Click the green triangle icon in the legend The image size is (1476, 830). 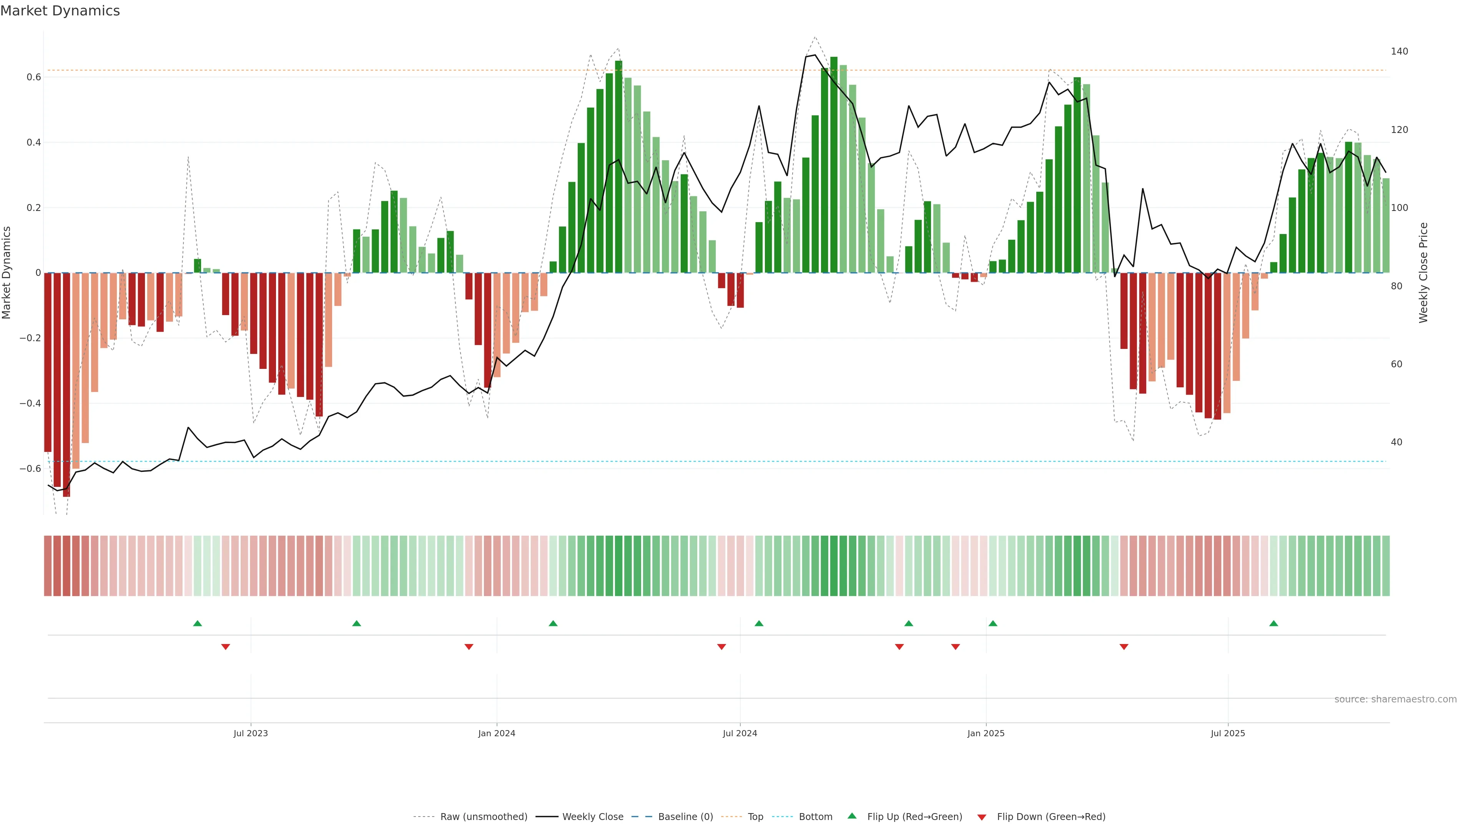[x=852, y=816]
